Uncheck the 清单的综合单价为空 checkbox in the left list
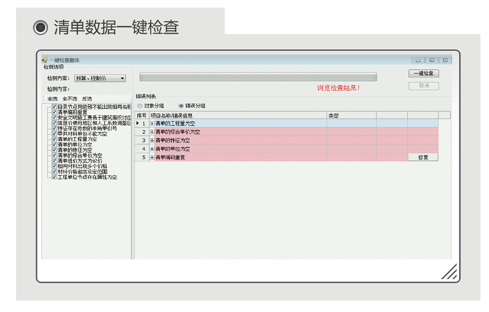This screenshot has width=489, height=312. click(x=54, y=155)
